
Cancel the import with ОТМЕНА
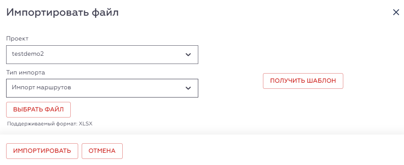tap(102, 151)
